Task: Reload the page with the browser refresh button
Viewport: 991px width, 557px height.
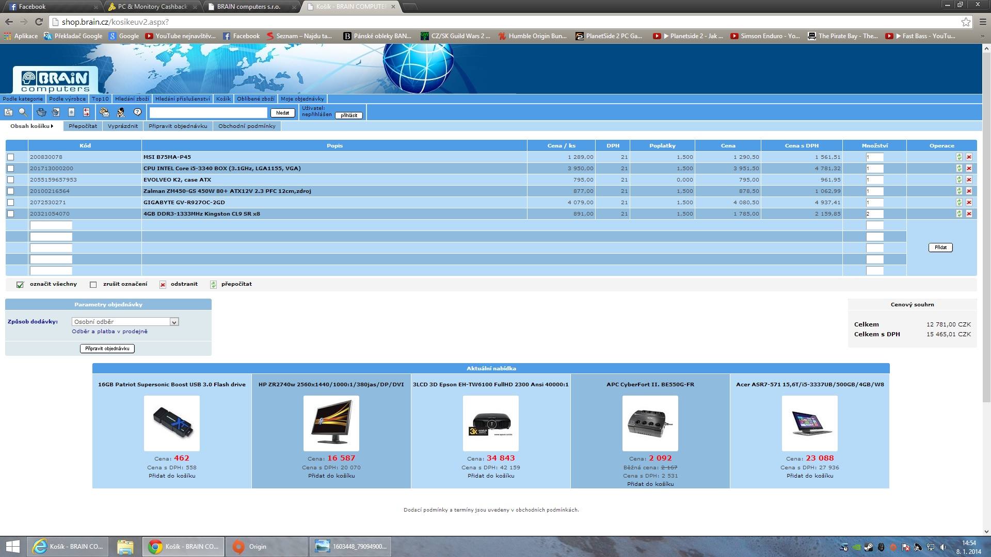Action: [39, 22]
